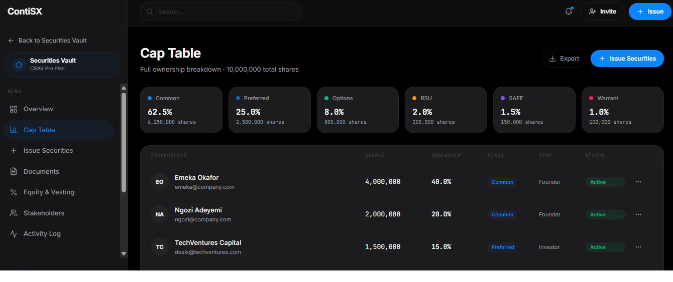The image size is (673, 282).
Task: Click the Ownership column header
Action: click(x=446, y=156)
